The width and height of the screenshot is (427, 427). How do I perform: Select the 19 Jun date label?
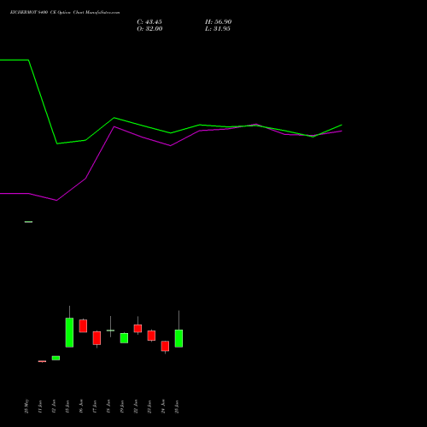click(123, 407)
